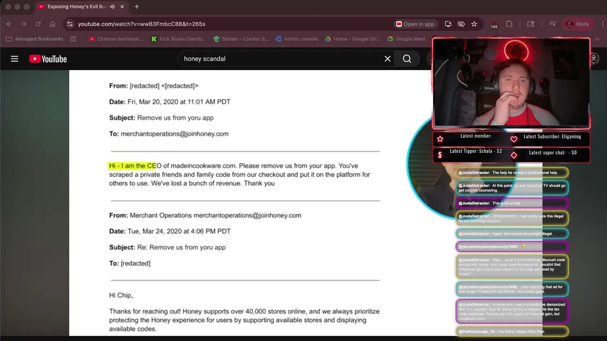Screen dimensions: 607x341
Task: Mute the Exposing Honey tab audio
Action: click(x=112, y=7)
